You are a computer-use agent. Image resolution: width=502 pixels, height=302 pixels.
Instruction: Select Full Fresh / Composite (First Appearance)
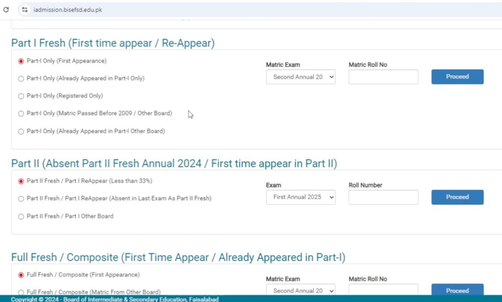coord(21,275)
